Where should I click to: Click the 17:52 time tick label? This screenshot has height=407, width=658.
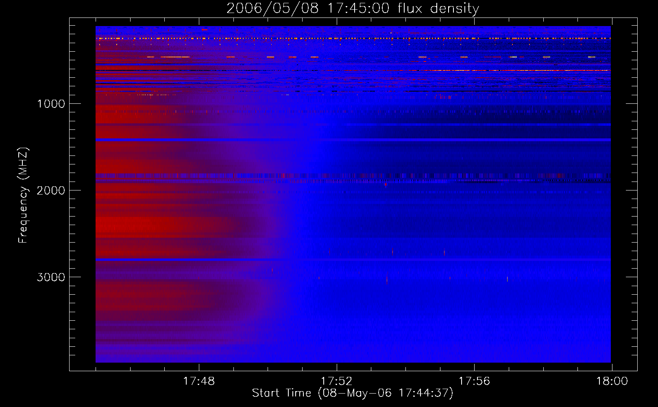click(336, 381)
